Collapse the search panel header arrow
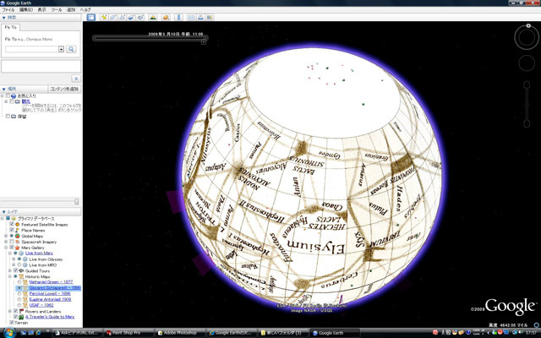 click(3, 18)
